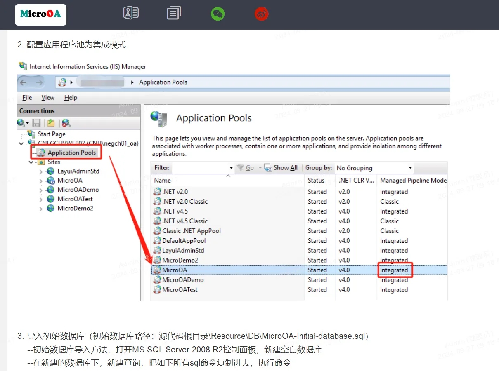Image resolution: width=499 pixels, height=371 pixels.
Task: Select the .NET v4.5 pool name
Action: [x=175, y=211]
